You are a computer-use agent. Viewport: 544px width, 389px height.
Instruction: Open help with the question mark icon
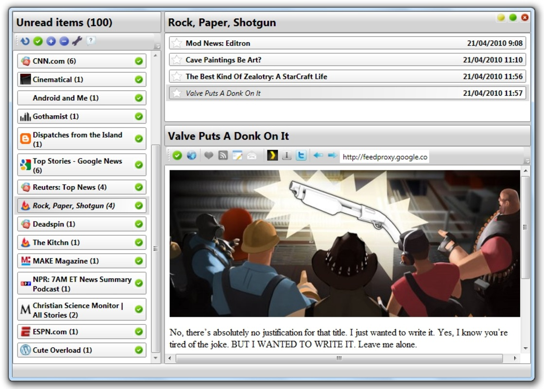click(x=91, y=40)
